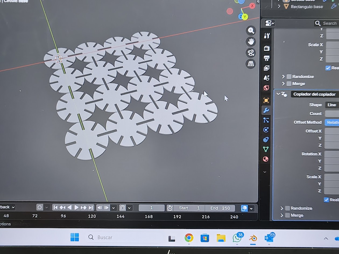Jump to previous keyframe
The width and height of the screenshot is (339, 254).
[x=62, y=208]
